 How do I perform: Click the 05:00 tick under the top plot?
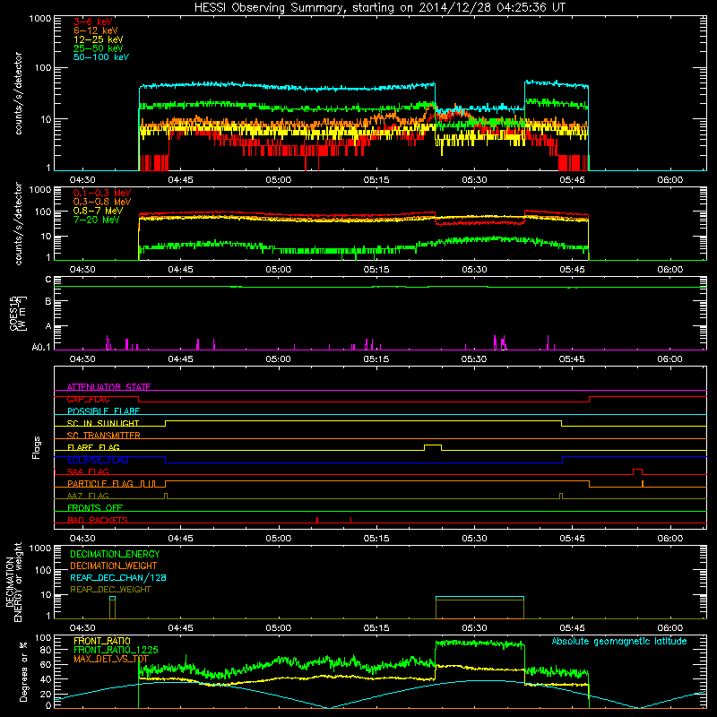click(279, 180)
